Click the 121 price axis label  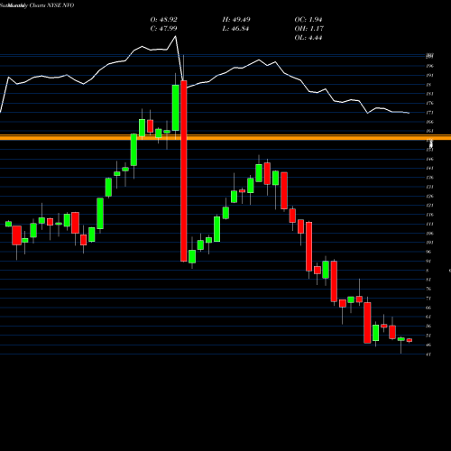[x=429, y=206]
